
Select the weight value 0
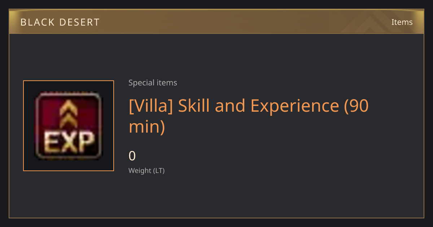[x=132, y=156]
